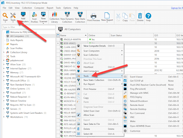Click the Wake submenu icon
This screenshot has width=183, height=138.
coord(125,121)
